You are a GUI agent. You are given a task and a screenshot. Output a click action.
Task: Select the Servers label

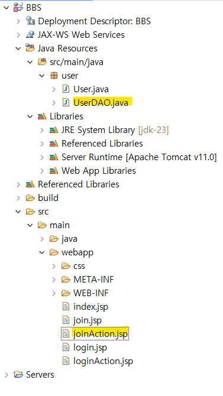point(40,374)
